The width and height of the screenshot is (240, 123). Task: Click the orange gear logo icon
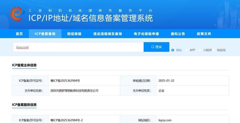17,14
